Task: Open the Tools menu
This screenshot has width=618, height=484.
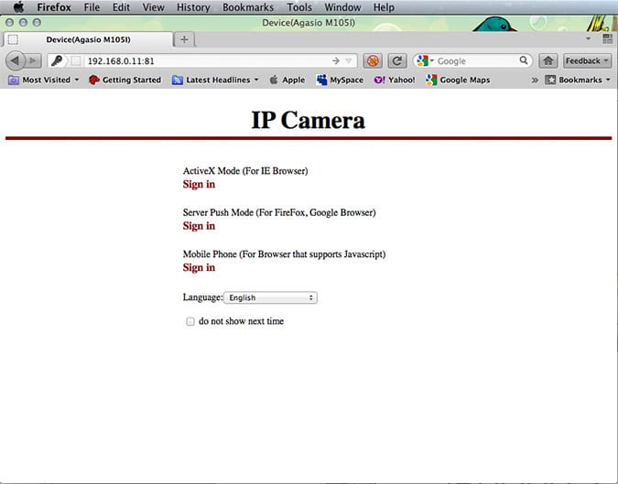Action: (x=299, y=7)
